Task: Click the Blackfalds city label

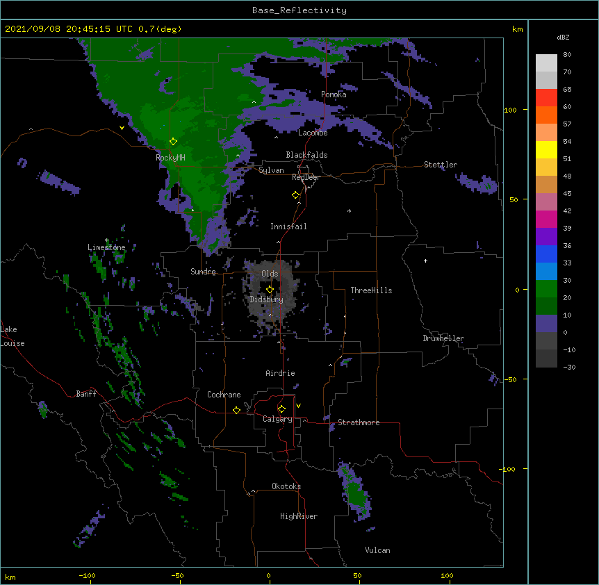Action: [x=306, y=155]
